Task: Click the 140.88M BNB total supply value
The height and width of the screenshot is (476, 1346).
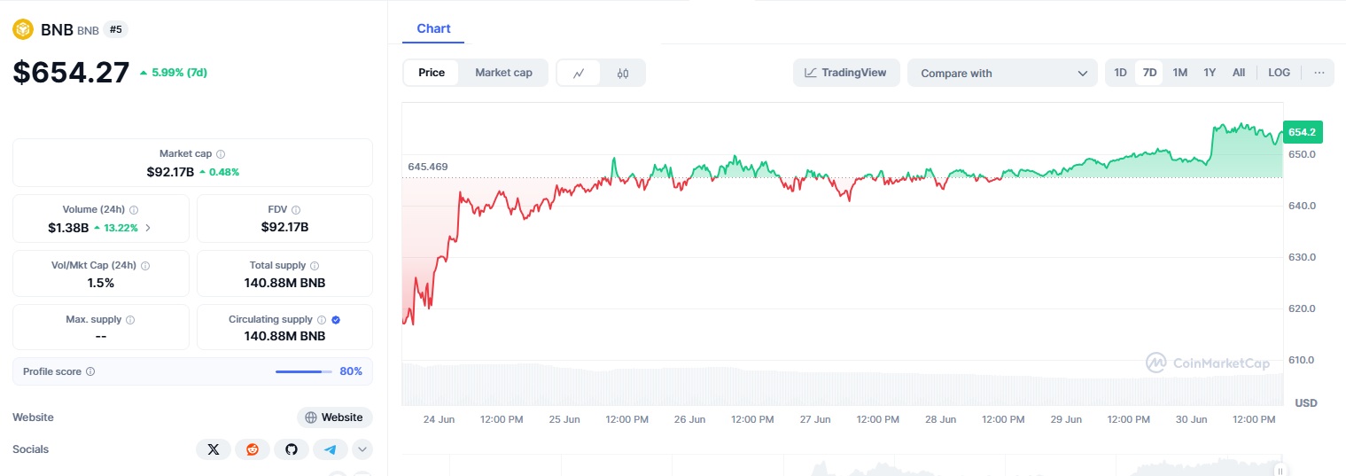Action: pos(284,283)
